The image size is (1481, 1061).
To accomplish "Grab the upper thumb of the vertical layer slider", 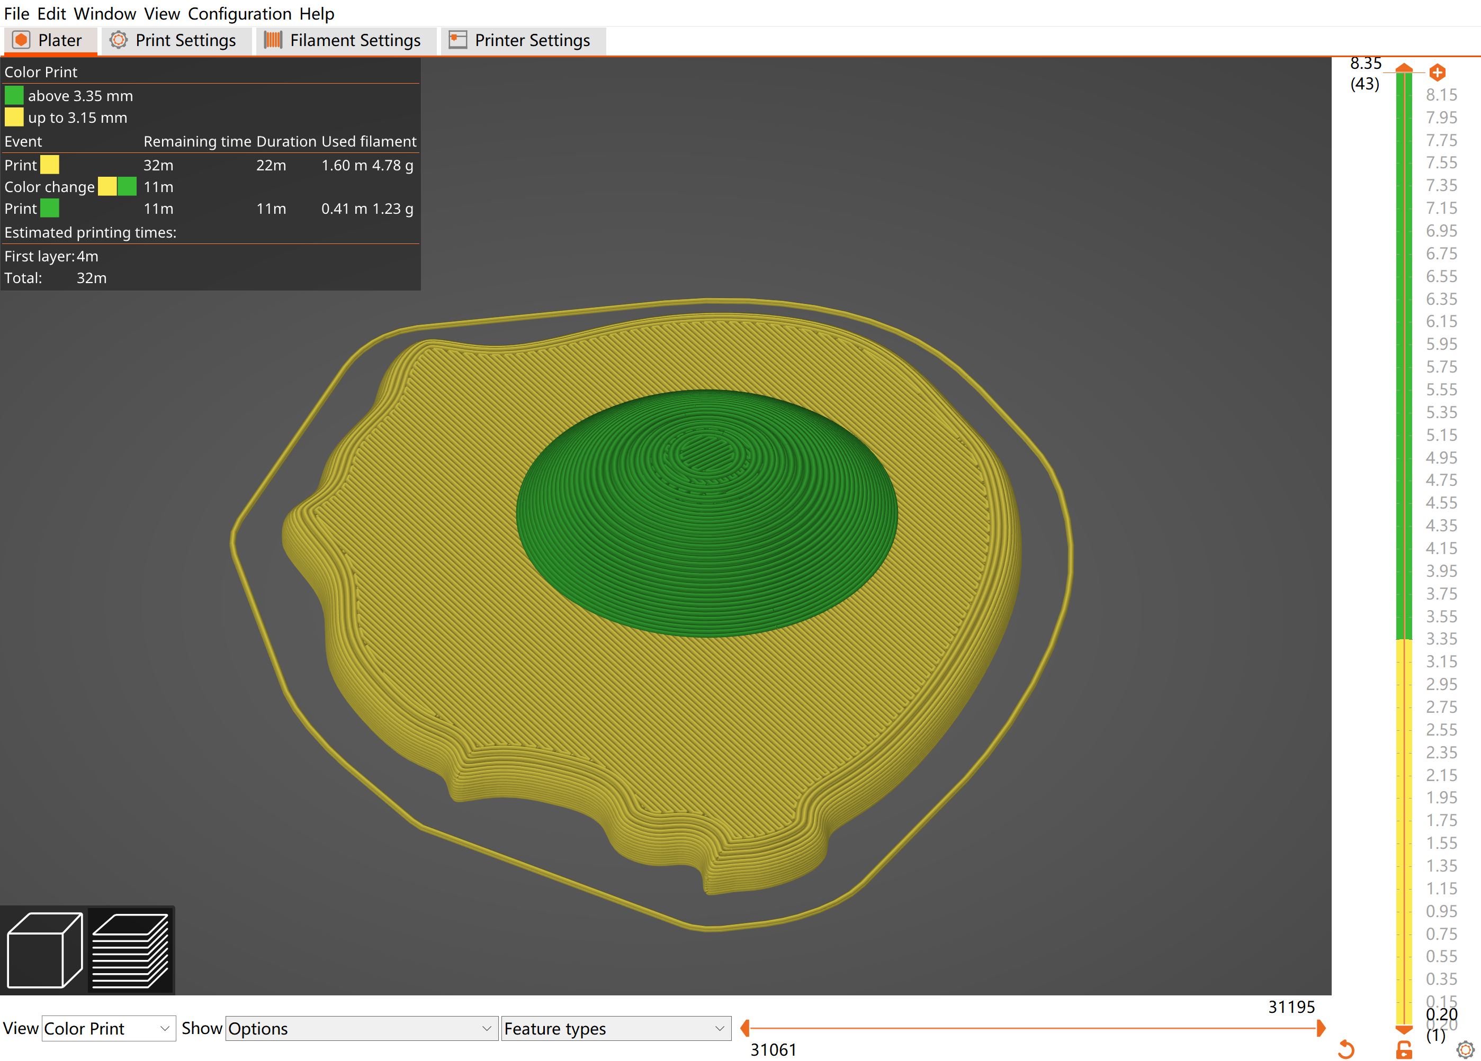I will pos(1404,68).
